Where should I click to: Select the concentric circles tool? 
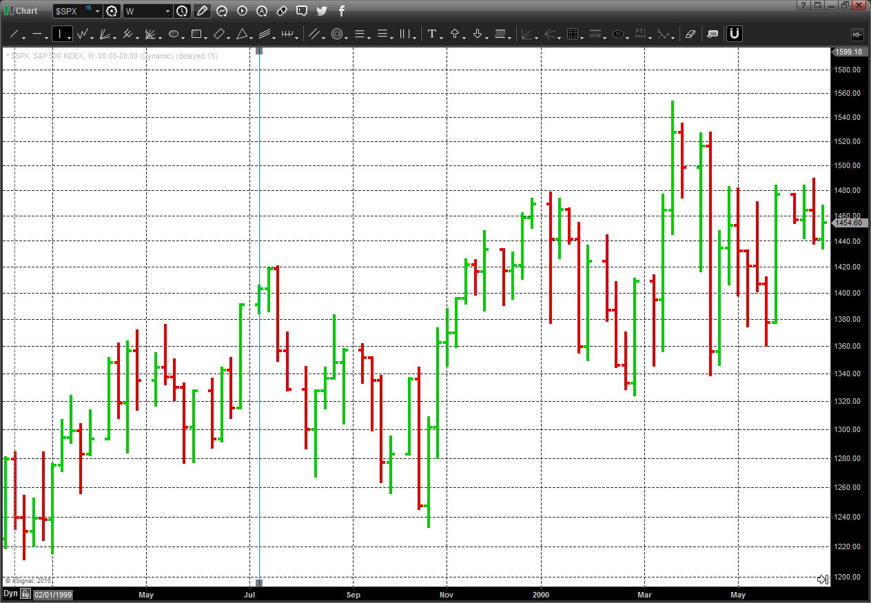pyautogui.click(x=337, y=34)
